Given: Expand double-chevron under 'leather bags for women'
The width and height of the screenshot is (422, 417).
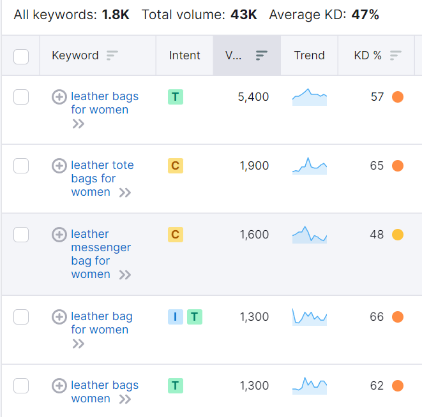Looking at the screenshot, I should [79, 124].
